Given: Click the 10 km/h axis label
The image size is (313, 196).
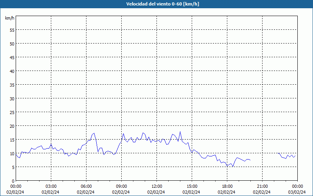Looking at the screenshot, I should (x=12, y=154).
